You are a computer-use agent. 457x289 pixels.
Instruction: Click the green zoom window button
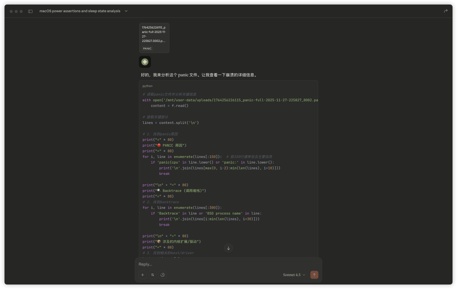(21, 11)
